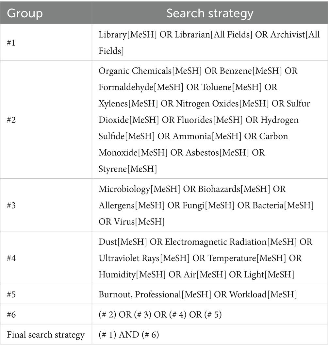Image resolution: width=328 pixels, height=350 pixels.
Task: Select the #5 group cell
Action: pyautogui.click(x=11, y=295)
